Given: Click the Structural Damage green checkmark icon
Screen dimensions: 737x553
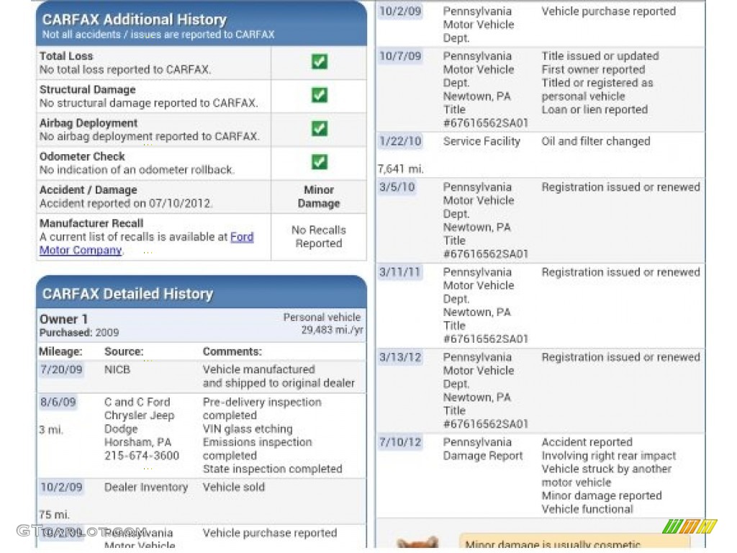Looking at the screenshot, I should tap(319, 95).
